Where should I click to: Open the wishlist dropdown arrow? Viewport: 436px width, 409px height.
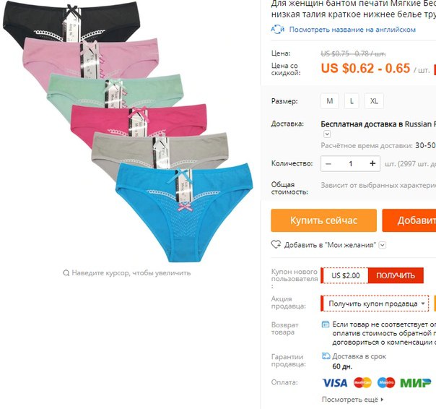pos(383,245)
